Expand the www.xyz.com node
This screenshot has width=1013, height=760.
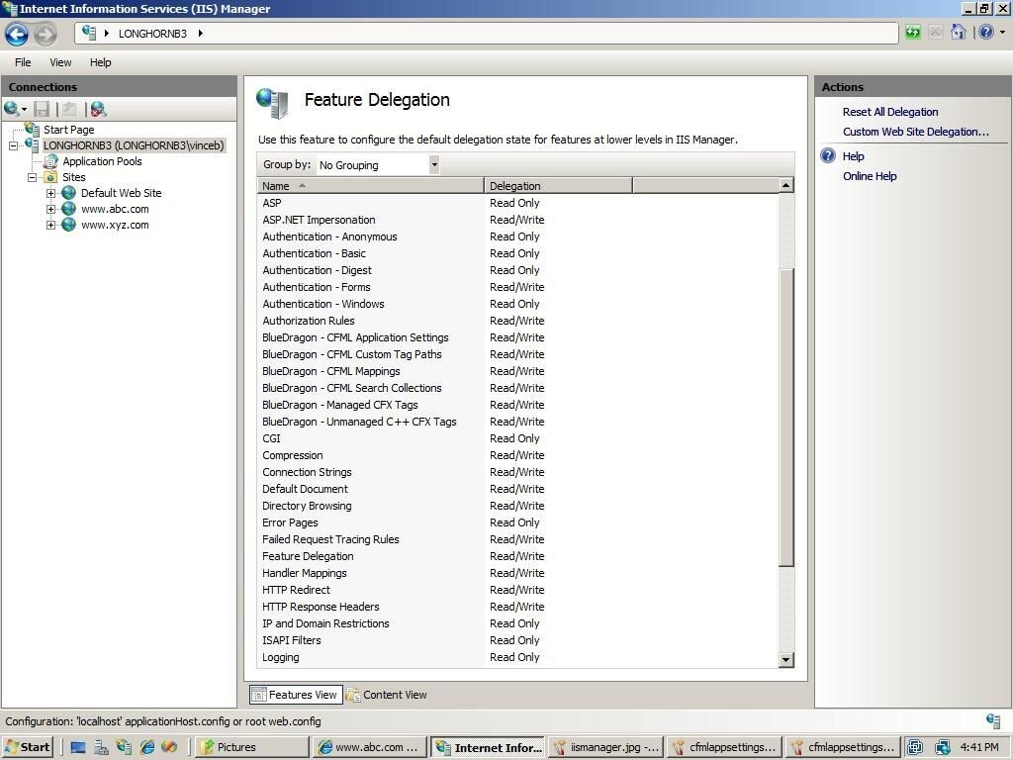(50, 225)
